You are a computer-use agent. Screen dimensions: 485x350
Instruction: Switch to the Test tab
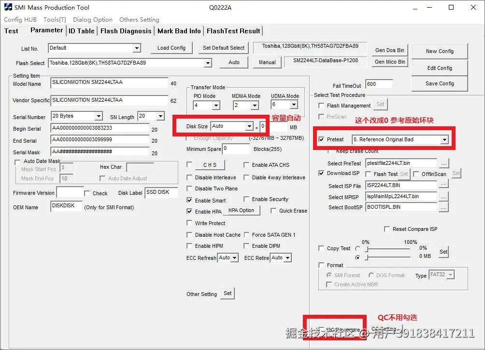pyautogui.click(x=11, y=31)
